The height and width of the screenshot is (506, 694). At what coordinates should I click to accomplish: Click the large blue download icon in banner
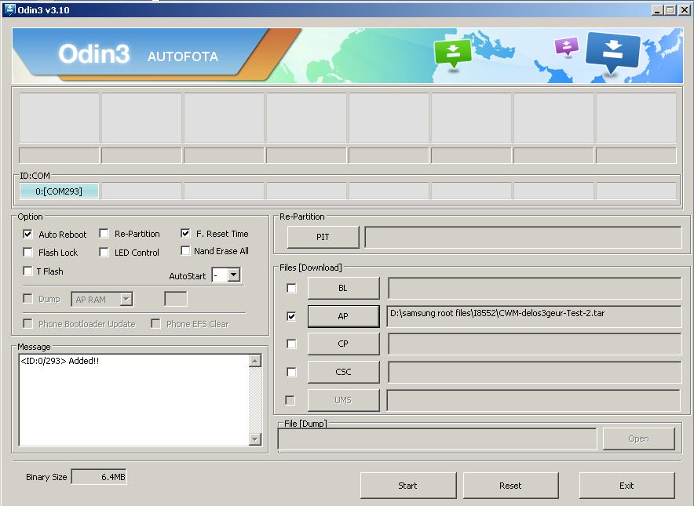point(612,52)
